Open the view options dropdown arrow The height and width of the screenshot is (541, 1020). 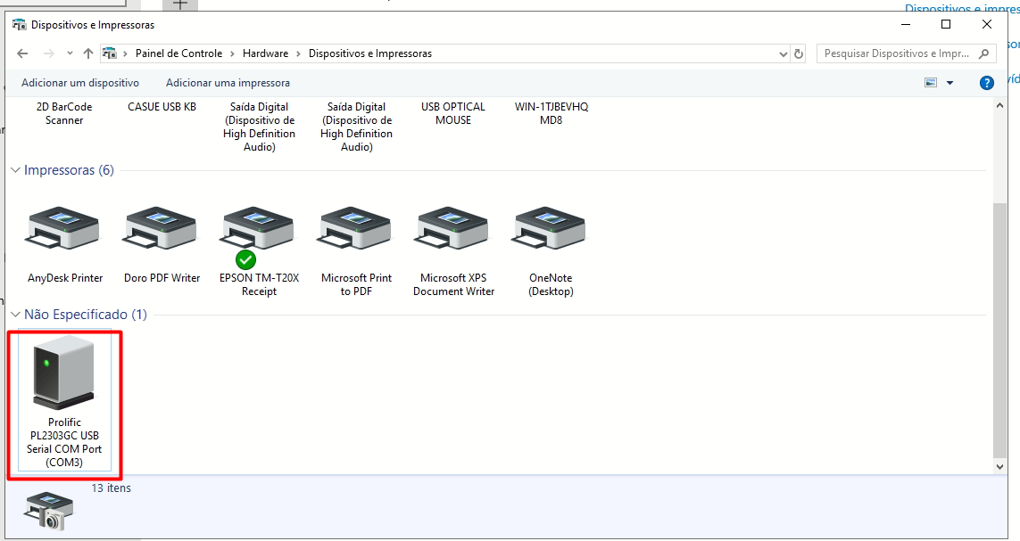pyautogui.click(x=950, y=83)
